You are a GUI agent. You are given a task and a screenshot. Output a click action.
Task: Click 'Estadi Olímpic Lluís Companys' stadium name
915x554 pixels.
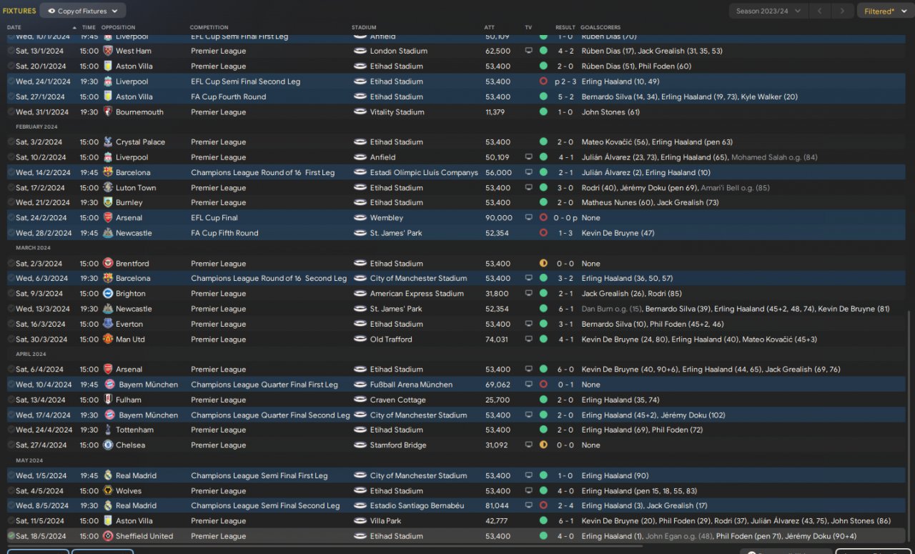[424, 172]
